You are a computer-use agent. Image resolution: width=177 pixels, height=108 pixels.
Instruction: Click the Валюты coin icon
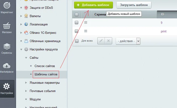point(26,16)
